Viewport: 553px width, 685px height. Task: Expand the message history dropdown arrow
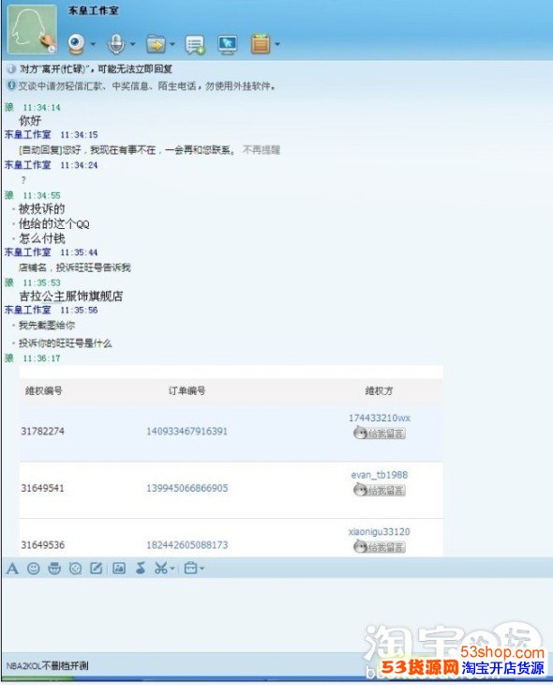point(202,569)
